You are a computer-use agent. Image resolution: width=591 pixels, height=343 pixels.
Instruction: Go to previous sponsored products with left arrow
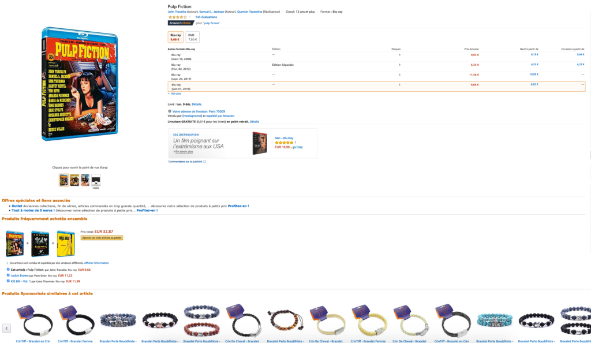click(x=6, y=328)
